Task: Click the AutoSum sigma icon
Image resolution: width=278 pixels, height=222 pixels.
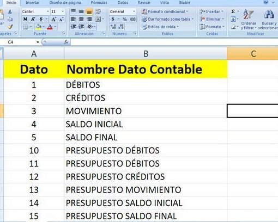Action: click(x=233, y=11)
